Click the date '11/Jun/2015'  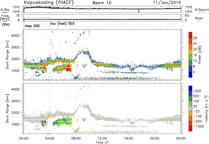click(167, 3)
